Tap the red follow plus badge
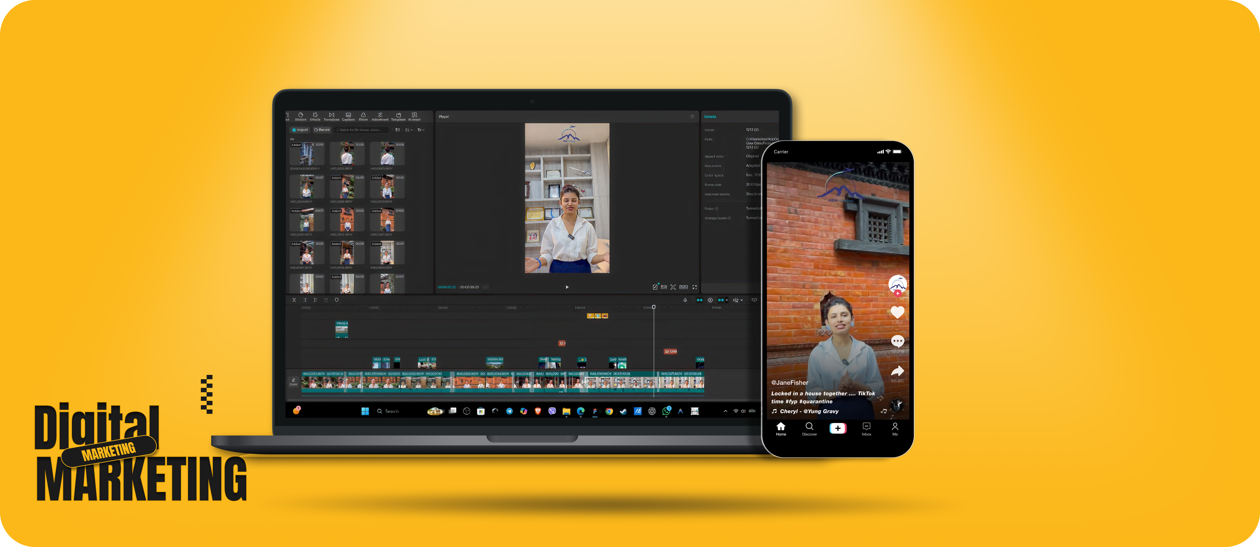 pos(898,293)
